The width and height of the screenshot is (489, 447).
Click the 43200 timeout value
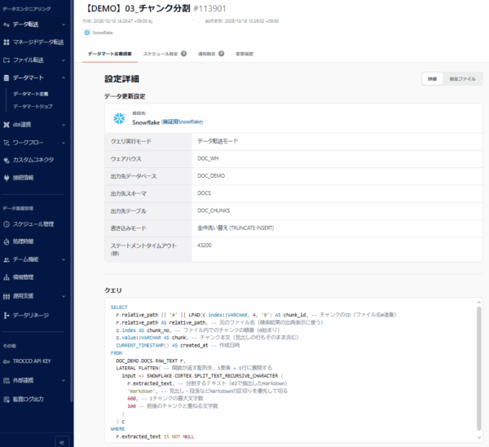[205, 246]
